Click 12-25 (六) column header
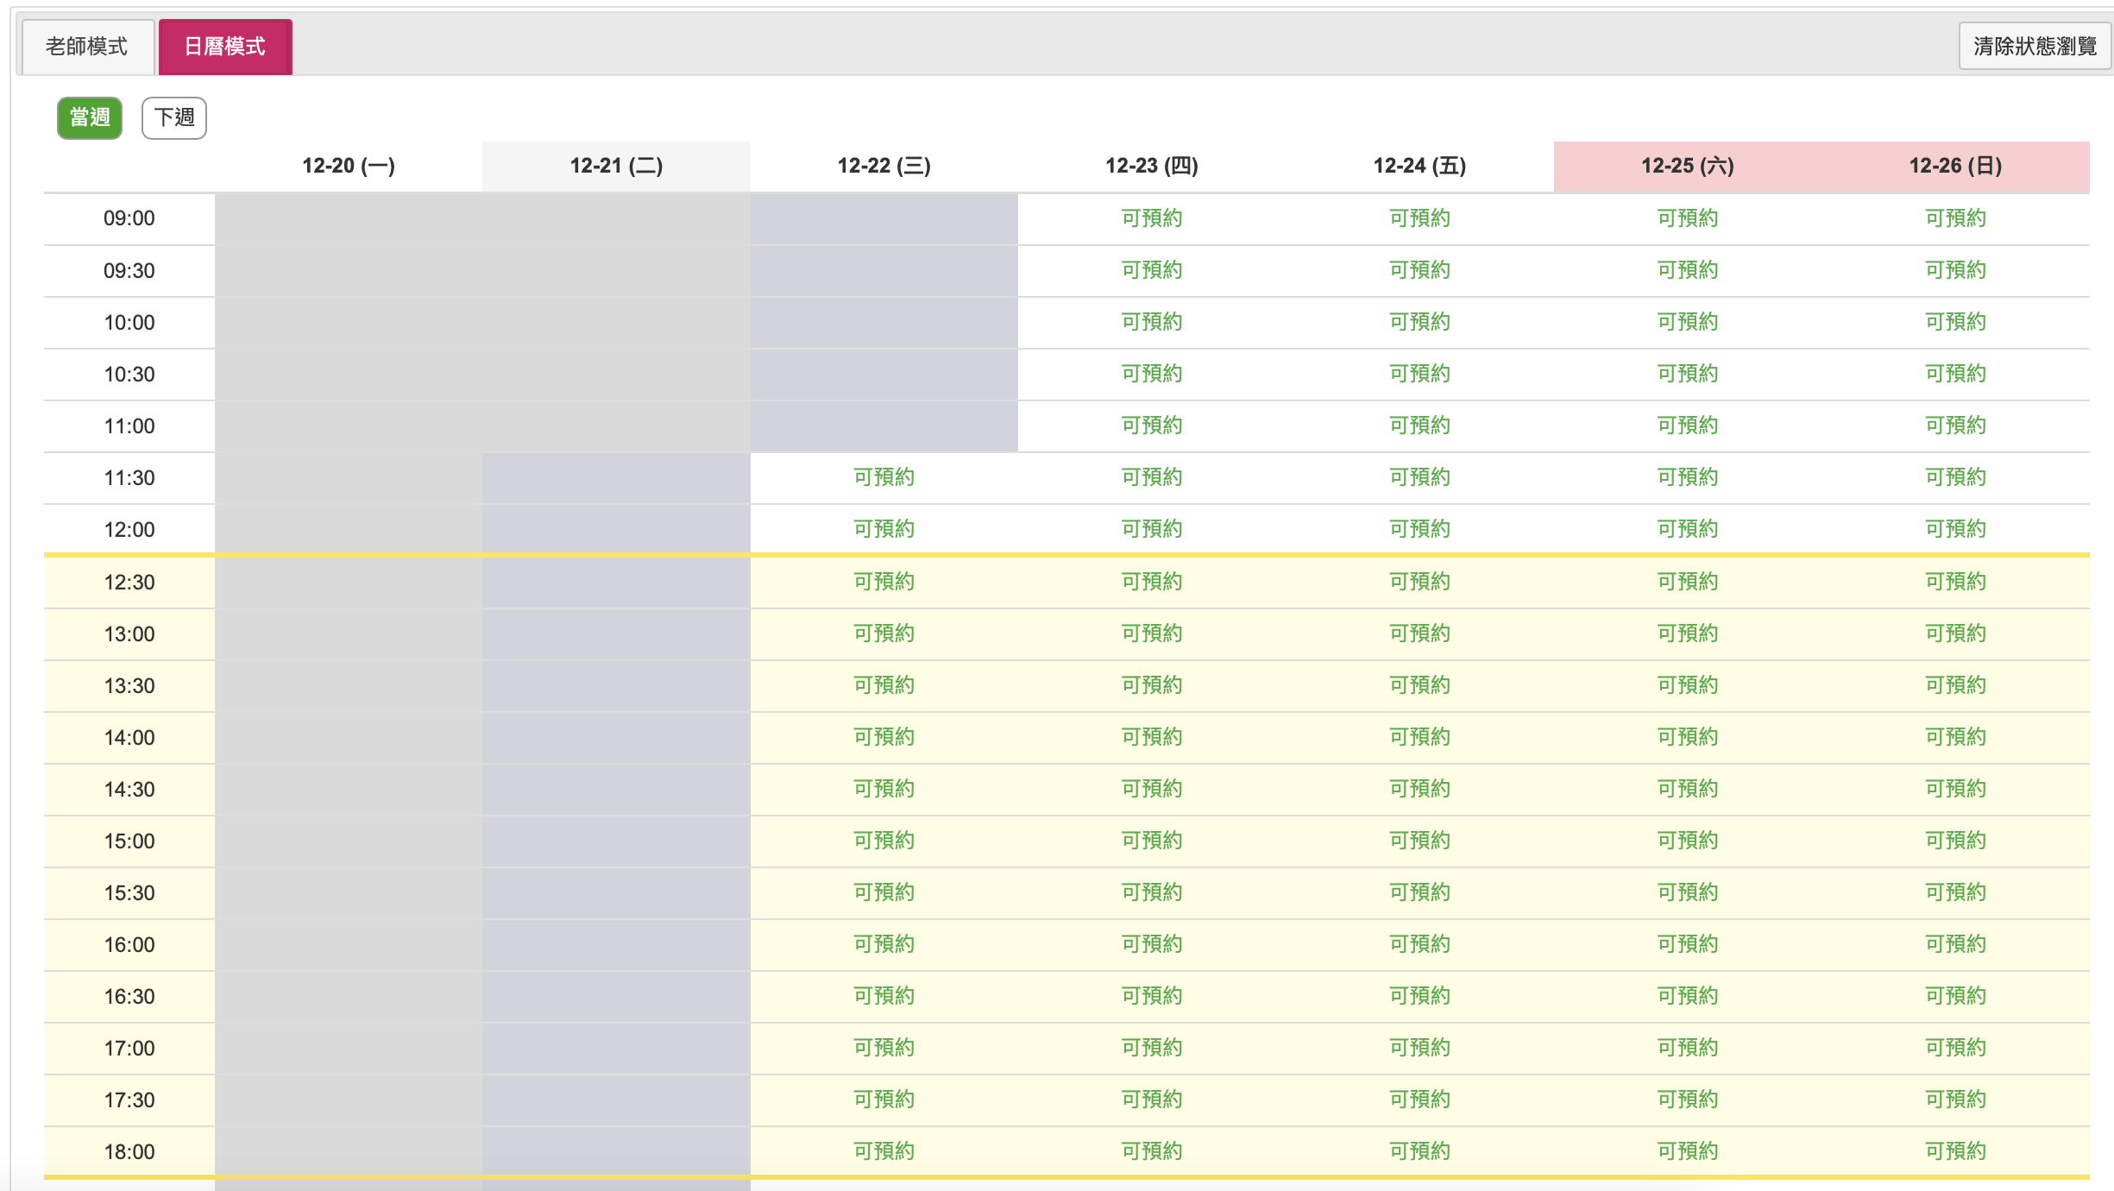This screenshot has width=2114, height=1191. pos(1687,166)
